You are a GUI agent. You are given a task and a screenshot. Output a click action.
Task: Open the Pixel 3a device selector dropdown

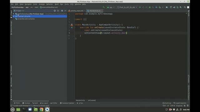pos(127,7)
